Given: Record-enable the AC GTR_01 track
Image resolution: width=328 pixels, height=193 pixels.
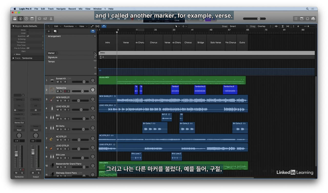Looking at the screenshot, I should (65, 140).
